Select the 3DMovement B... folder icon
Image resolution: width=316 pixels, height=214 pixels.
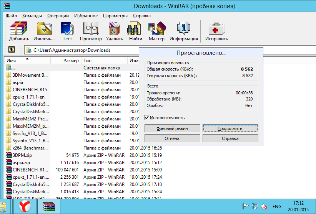[x=8, y=75]
